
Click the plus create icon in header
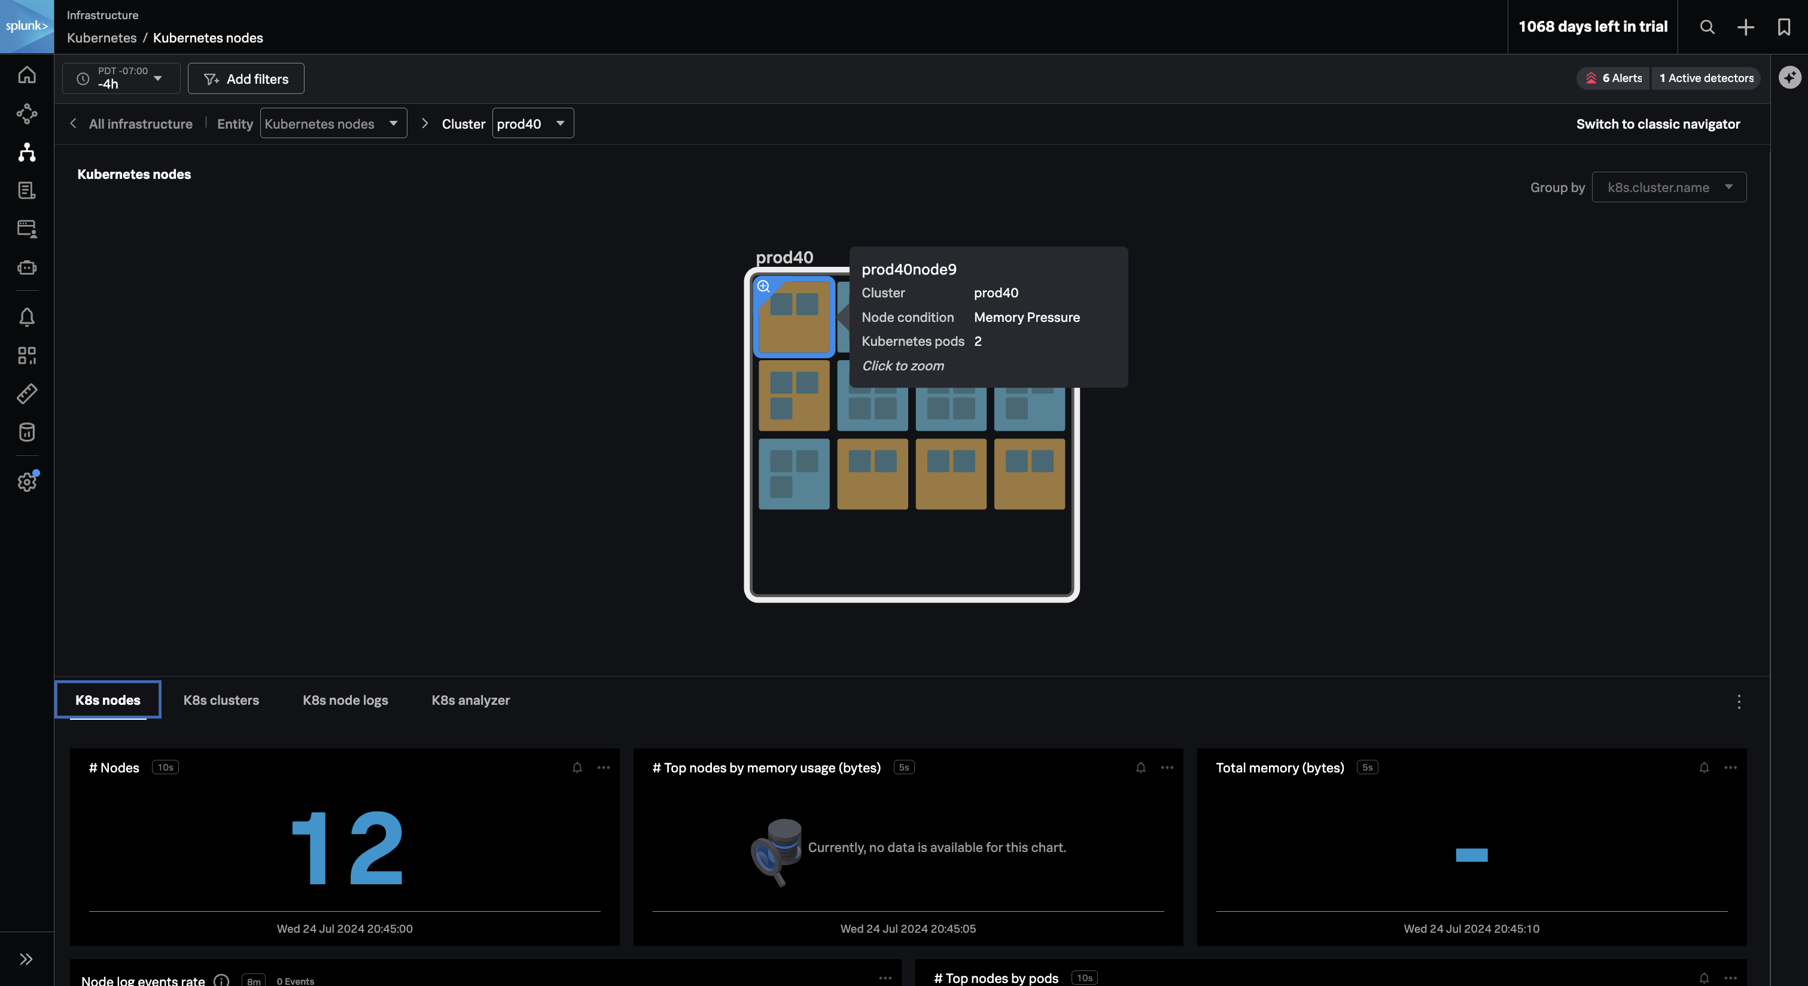(1746, 27)
